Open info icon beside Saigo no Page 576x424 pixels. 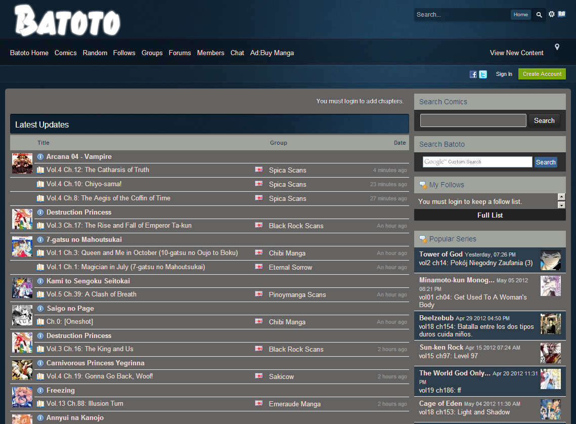pyautogui.click(x=40, y=309)
